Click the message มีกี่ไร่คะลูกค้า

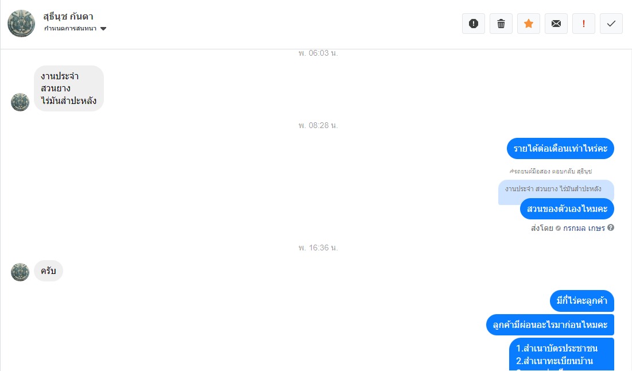click(581, 300)
